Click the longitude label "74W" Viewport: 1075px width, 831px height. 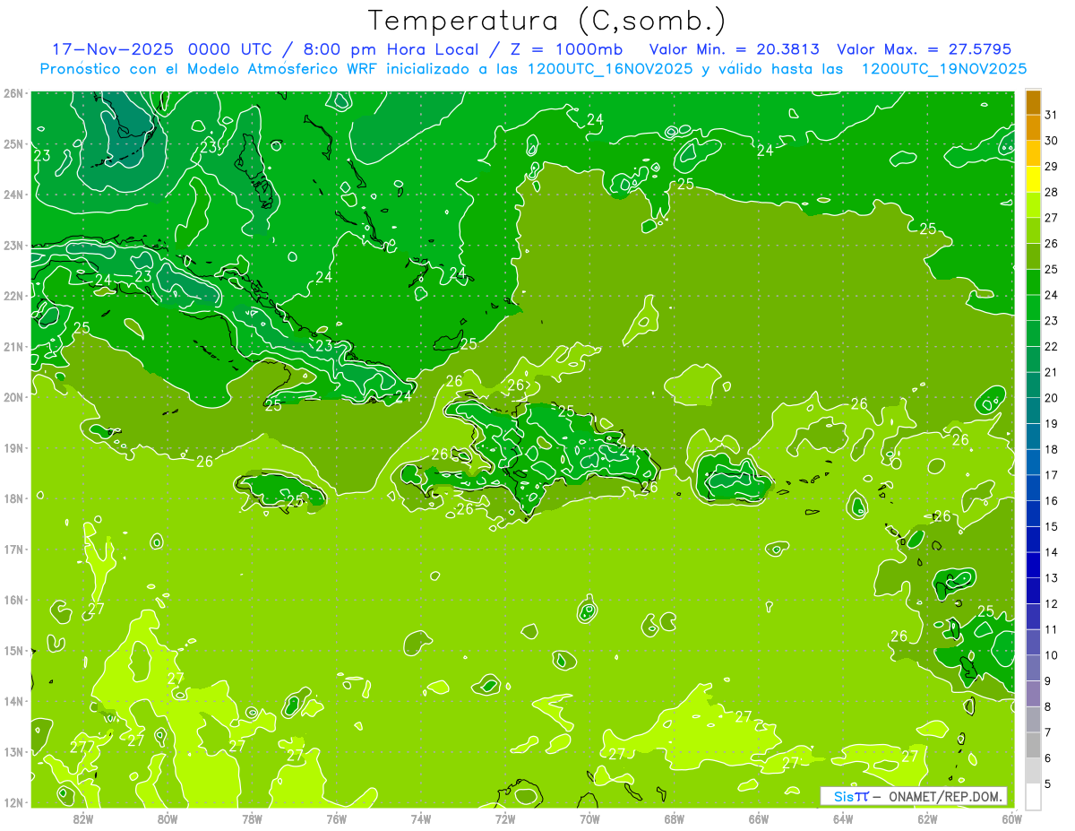coord(420,818)
